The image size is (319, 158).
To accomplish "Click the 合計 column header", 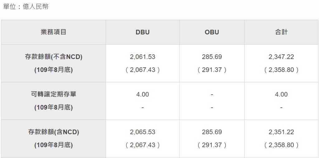I will pos(281,32).
